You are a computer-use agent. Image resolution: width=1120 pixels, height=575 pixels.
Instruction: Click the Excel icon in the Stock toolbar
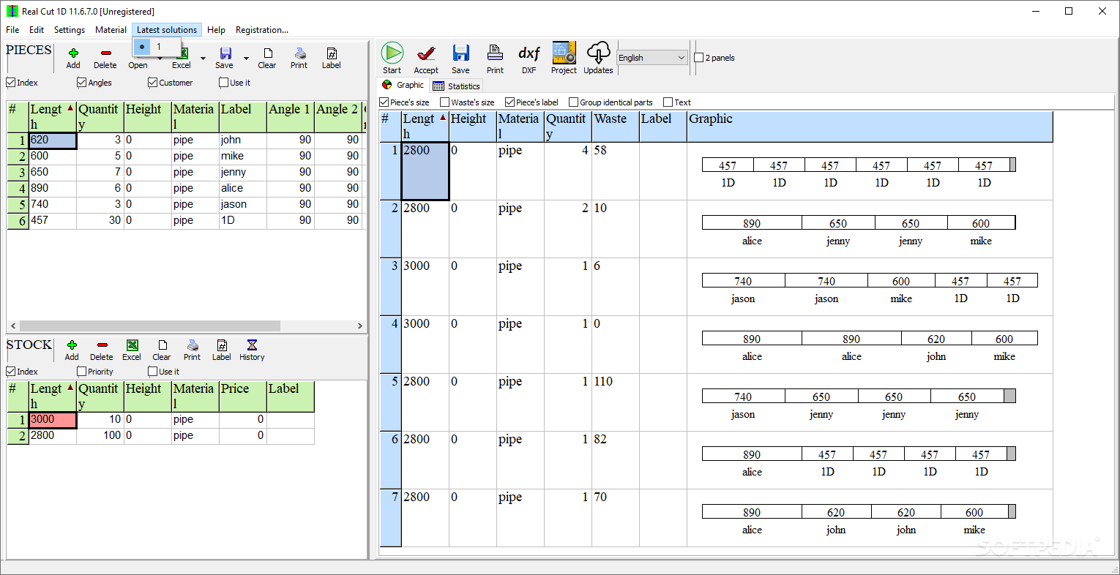coord(132,345)
